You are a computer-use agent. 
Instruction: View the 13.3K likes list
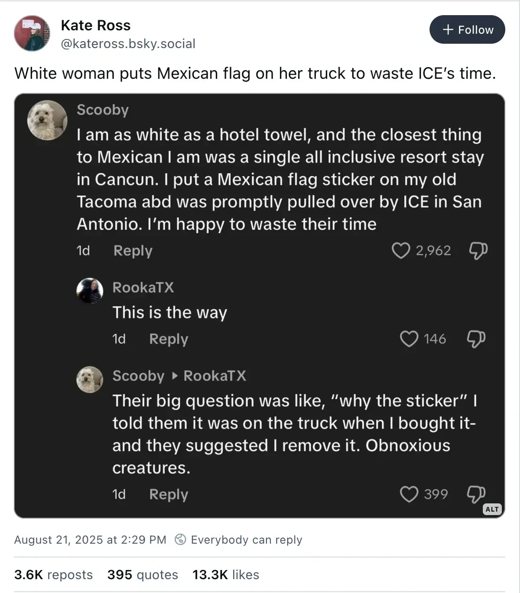tap(226, 575)
